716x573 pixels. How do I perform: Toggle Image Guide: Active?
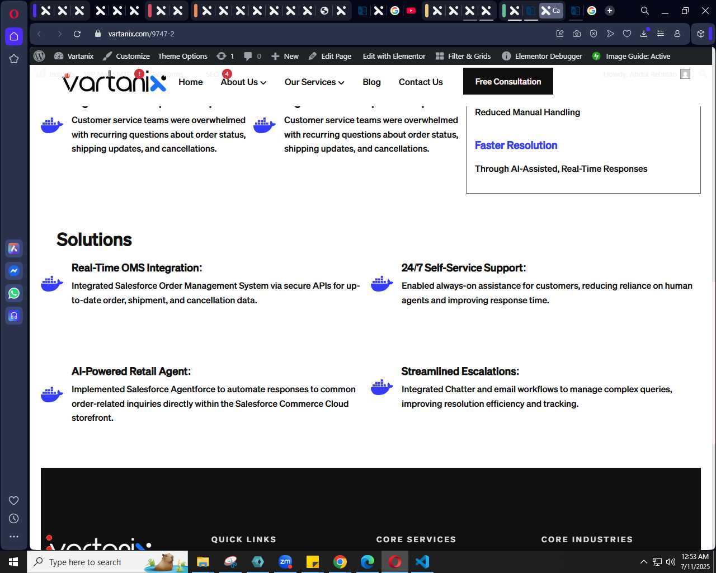coord(631,56)
